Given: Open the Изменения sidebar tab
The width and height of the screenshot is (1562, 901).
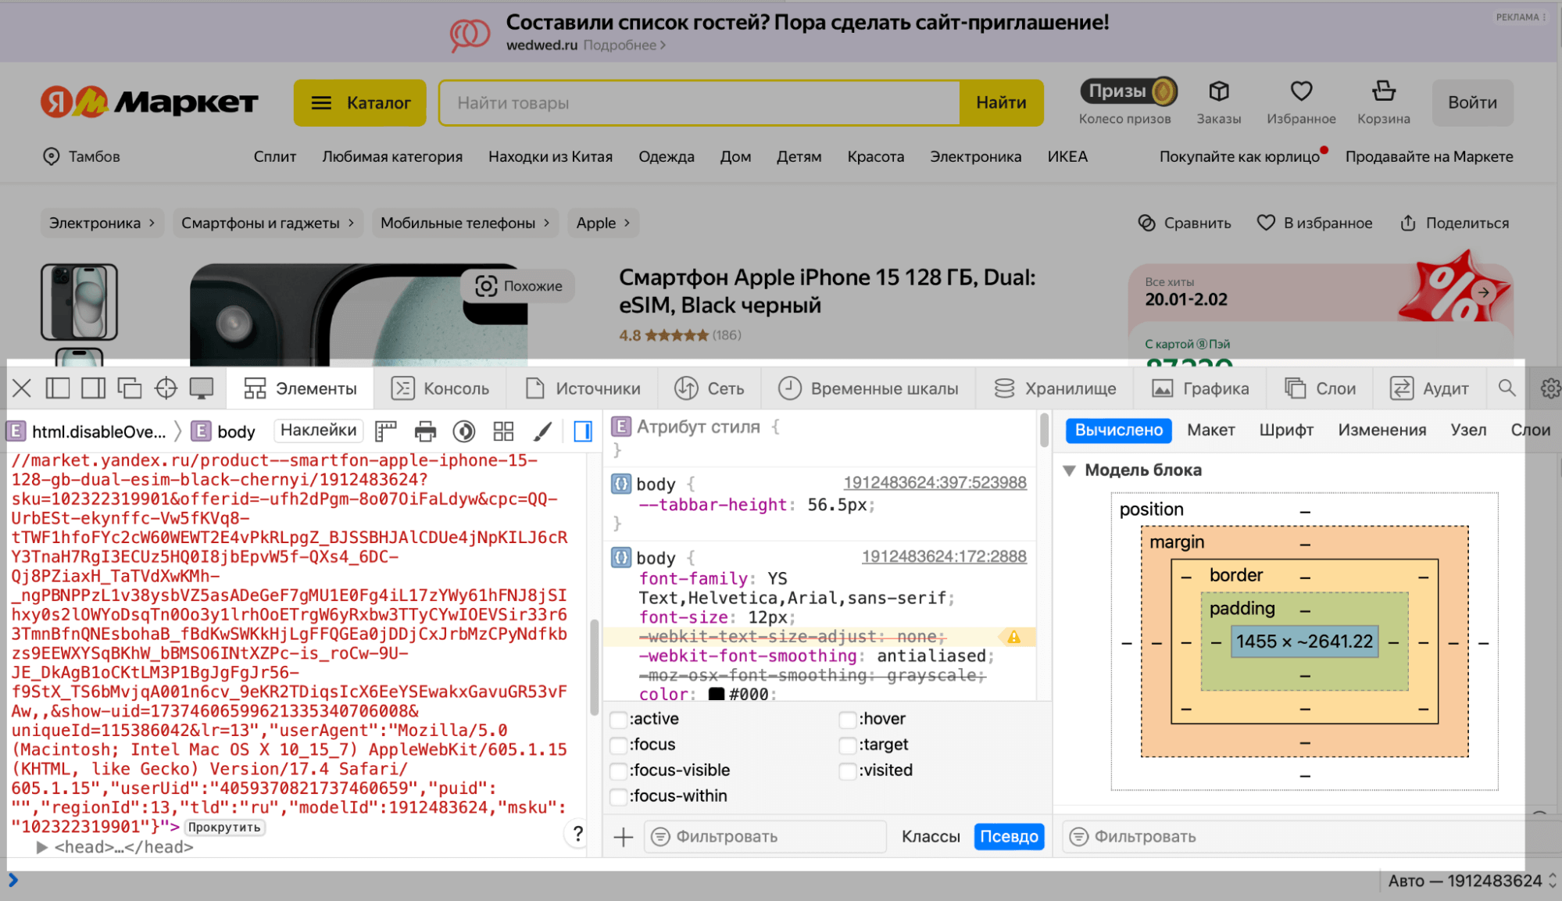Looking at the screenshot, I should coord(1381,431).
